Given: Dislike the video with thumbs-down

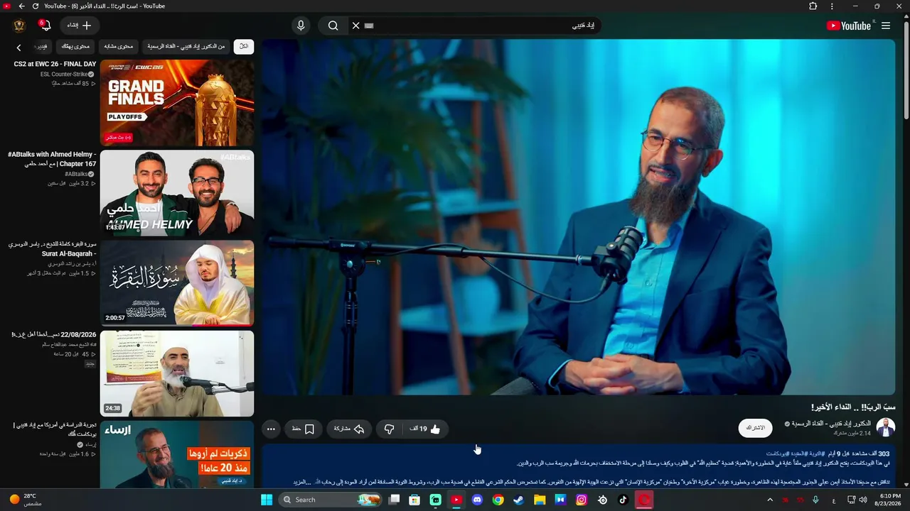Looking at the screenshot, I should pos(389,429).
